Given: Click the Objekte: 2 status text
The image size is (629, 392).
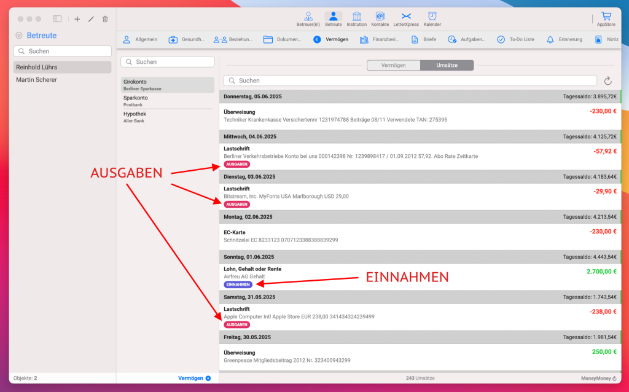Looking at the screenshot, I should point(25,378).
